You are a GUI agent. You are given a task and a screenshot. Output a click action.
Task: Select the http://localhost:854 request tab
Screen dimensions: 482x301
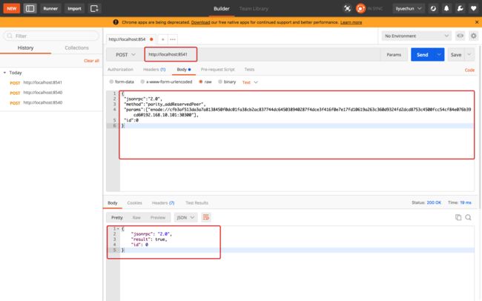point(131,39)
